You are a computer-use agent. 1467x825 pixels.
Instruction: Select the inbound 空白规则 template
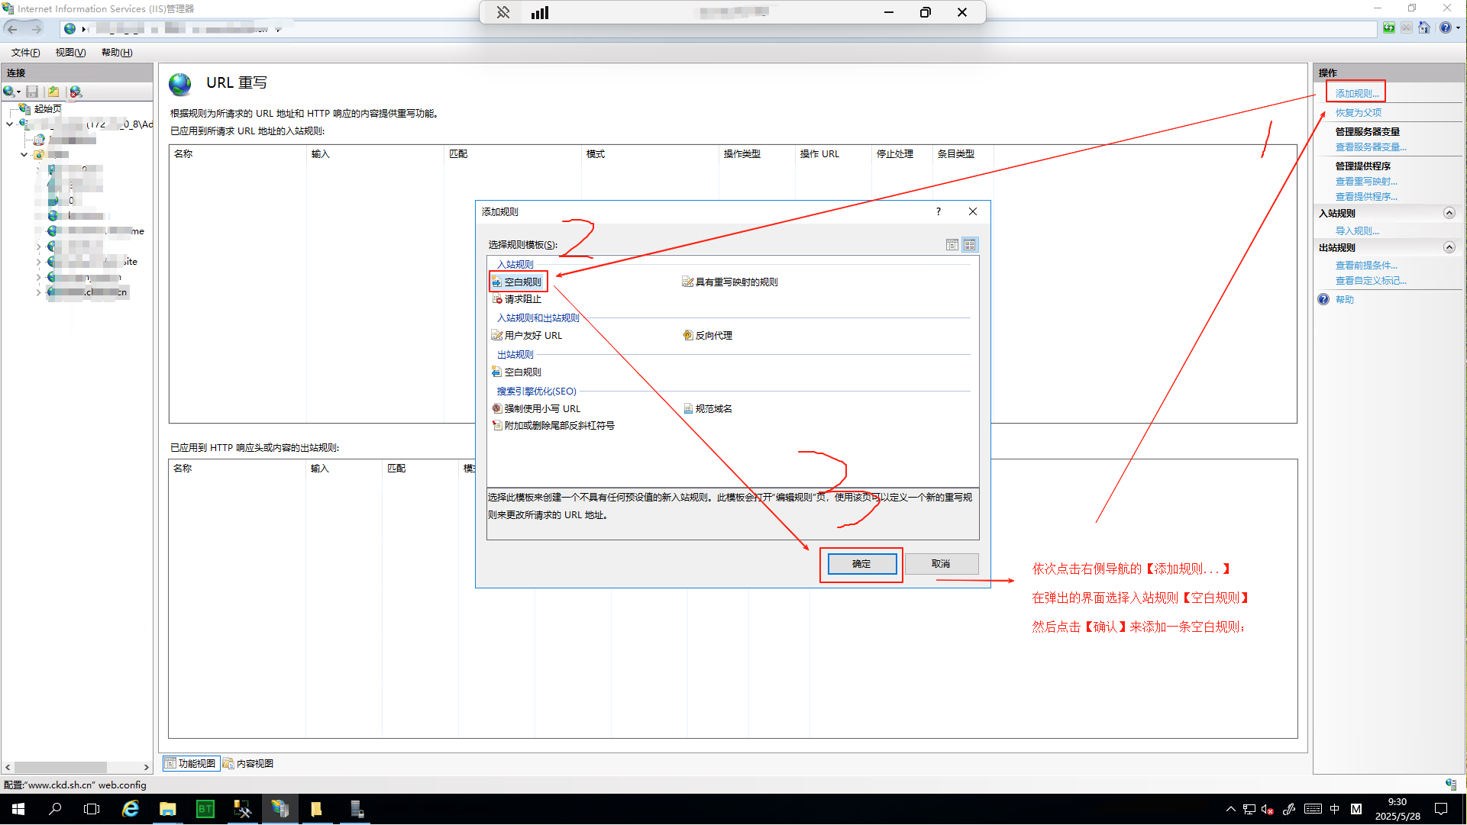point(522,282)
